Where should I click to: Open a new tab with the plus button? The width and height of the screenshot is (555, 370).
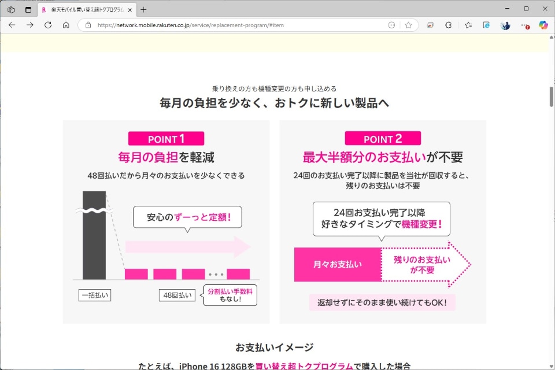[x=143, y=10]
